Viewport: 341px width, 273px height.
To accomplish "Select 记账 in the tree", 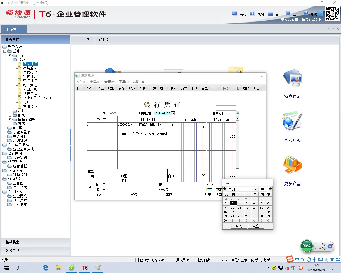I will click(26, 102).
